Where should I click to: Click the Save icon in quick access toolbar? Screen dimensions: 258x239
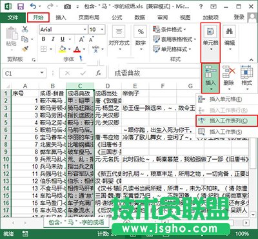(x=21, y=6)
